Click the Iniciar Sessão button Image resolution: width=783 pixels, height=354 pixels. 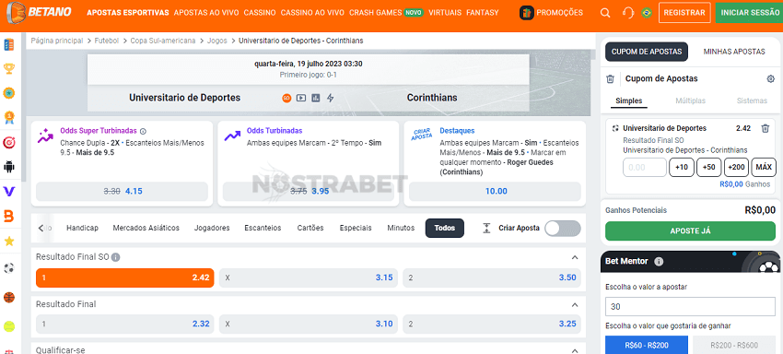tap(750, 13)
